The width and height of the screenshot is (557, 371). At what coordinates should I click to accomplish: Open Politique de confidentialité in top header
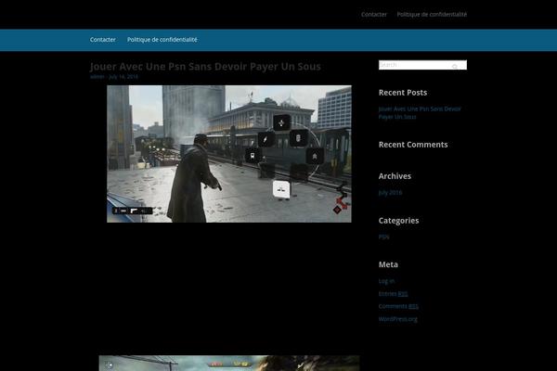(x=432, y=15)
